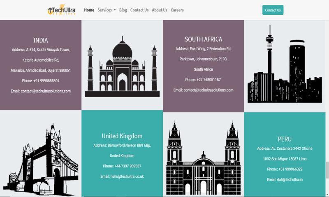Click the Johannesburg skyline illustration
Screen dimensions: 329x197
[285, 64]
